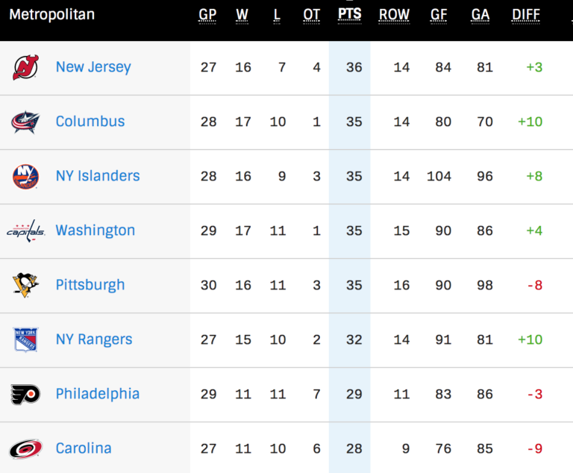
Task: Sort by the DIFF column header
Action: (x=526, y=15)
